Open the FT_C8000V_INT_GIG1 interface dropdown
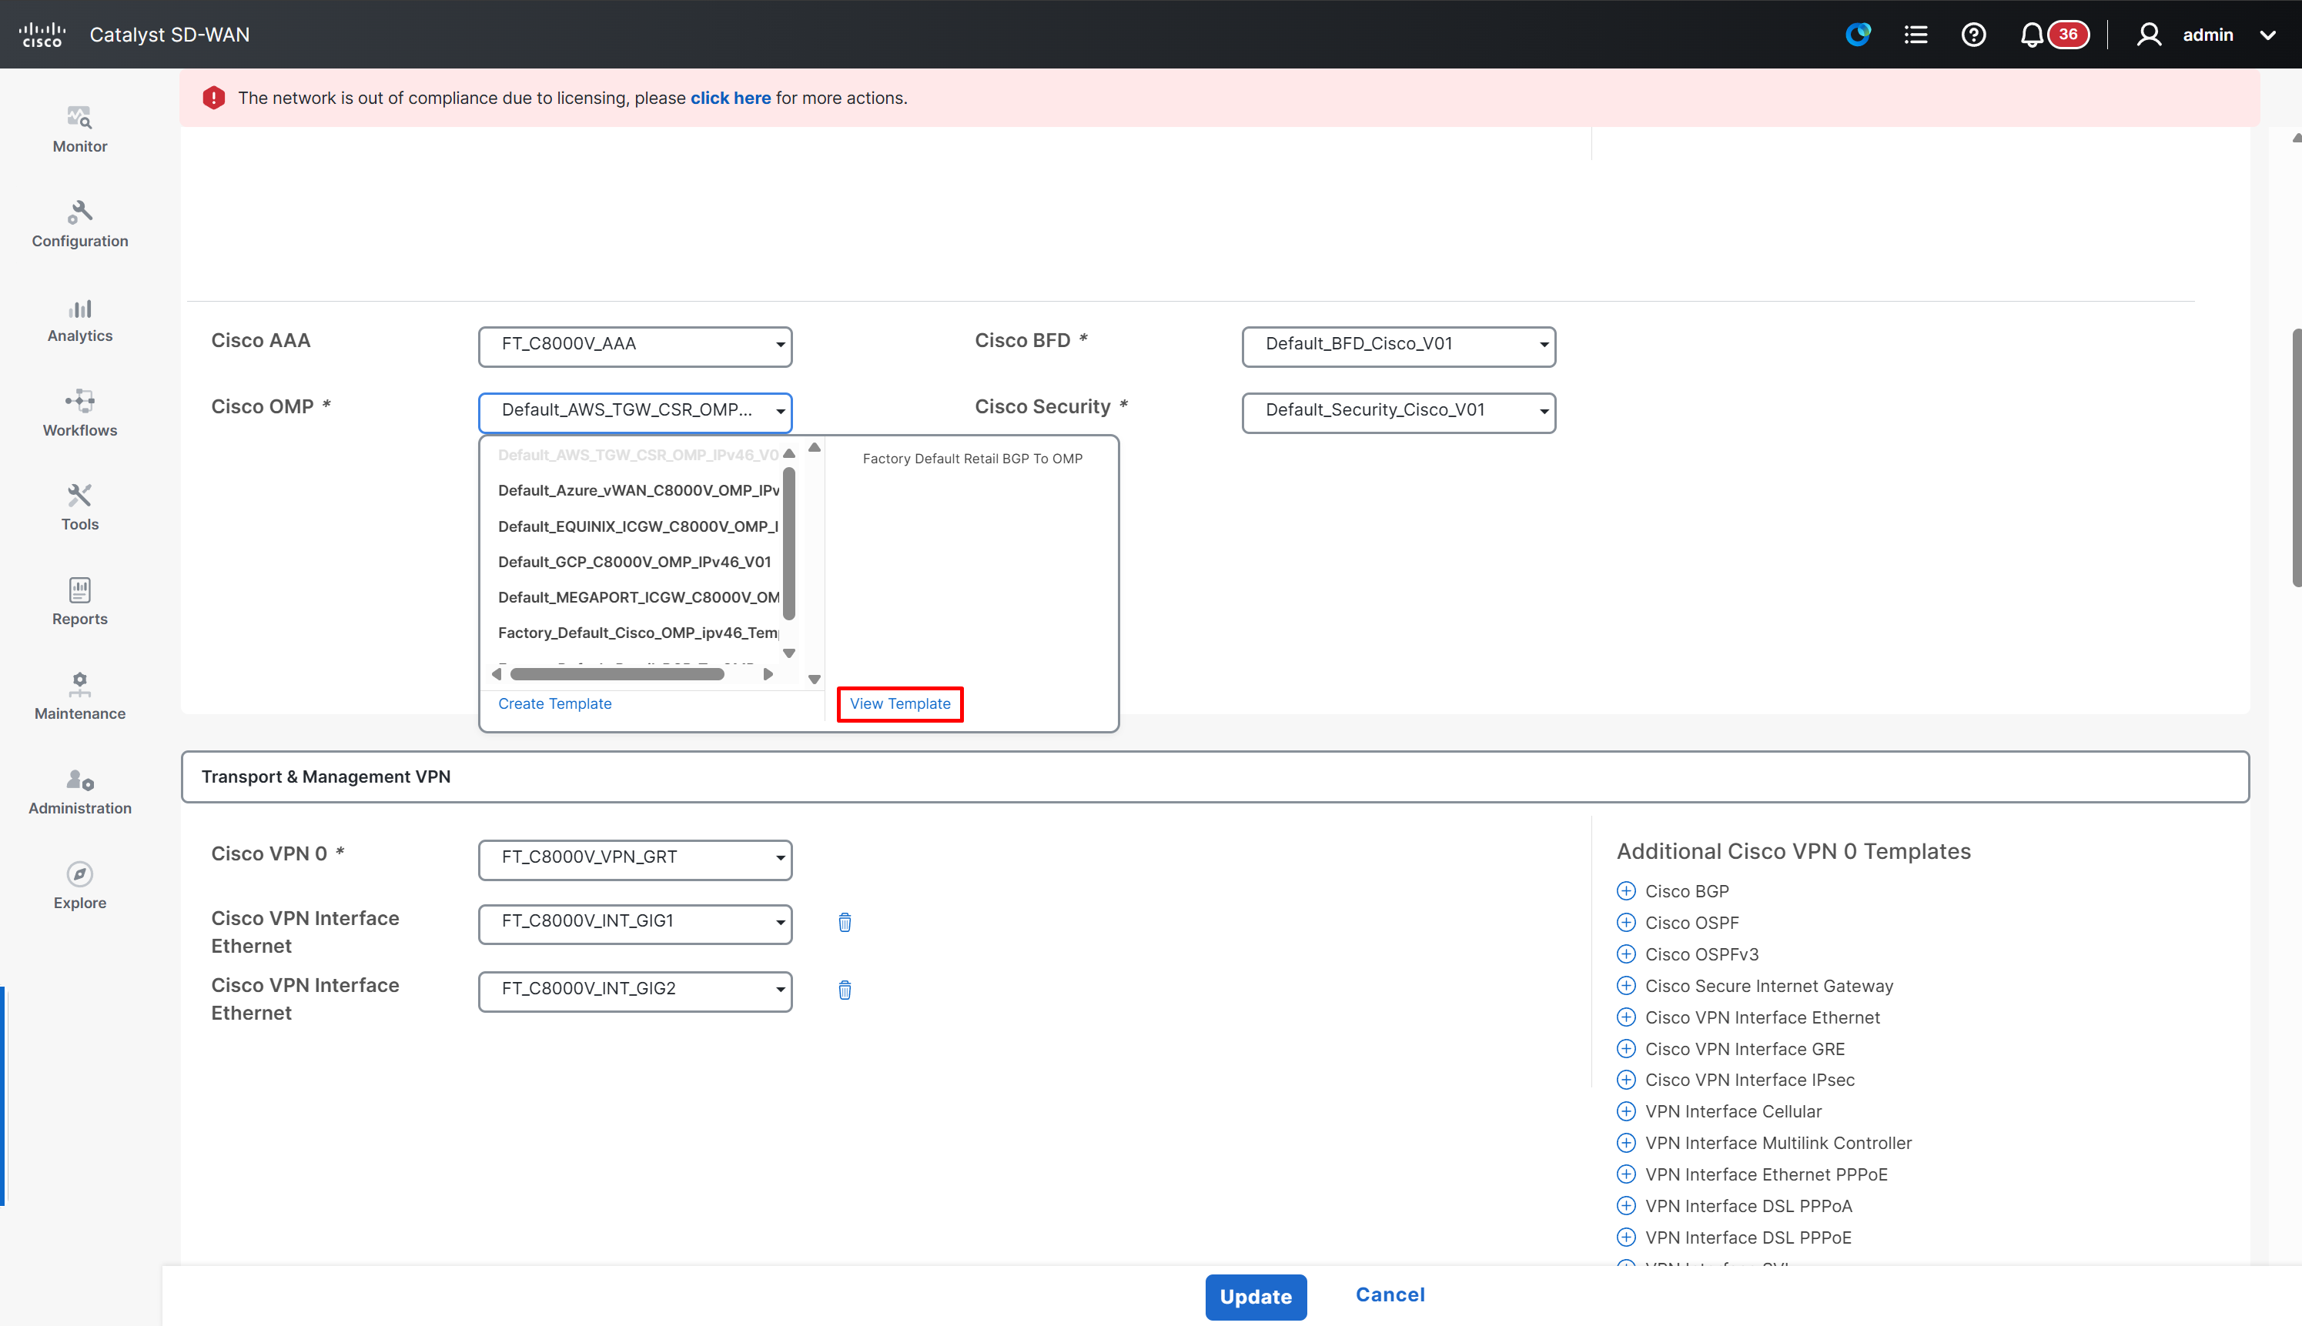This screenshot has height=1326, width=2302. point(635,924)
